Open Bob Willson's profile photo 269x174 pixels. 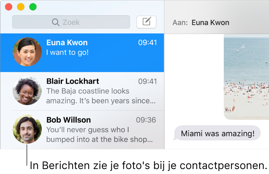[27, 129]
